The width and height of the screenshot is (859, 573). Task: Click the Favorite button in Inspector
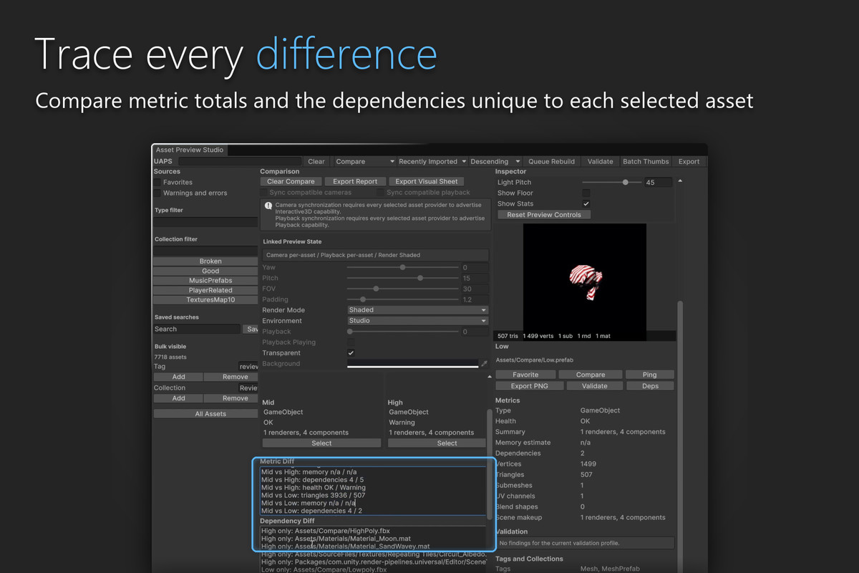pyautogui.click(x=525, y=375)
